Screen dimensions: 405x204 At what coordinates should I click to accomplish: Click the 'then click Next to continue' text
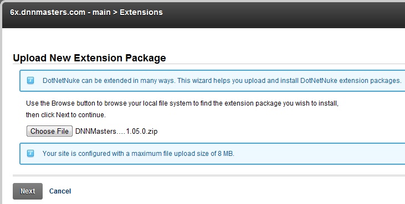point(66,114)
